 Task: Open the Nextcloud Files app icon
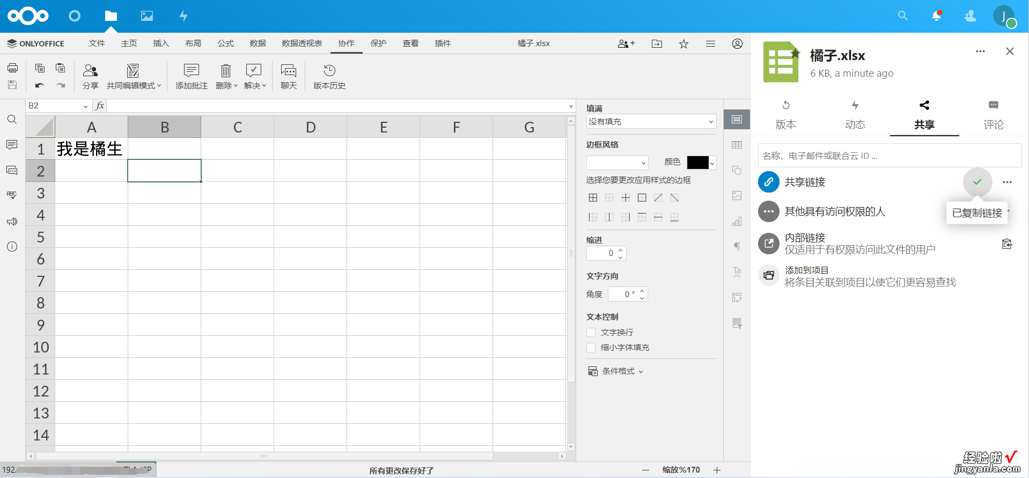[111, 16]
